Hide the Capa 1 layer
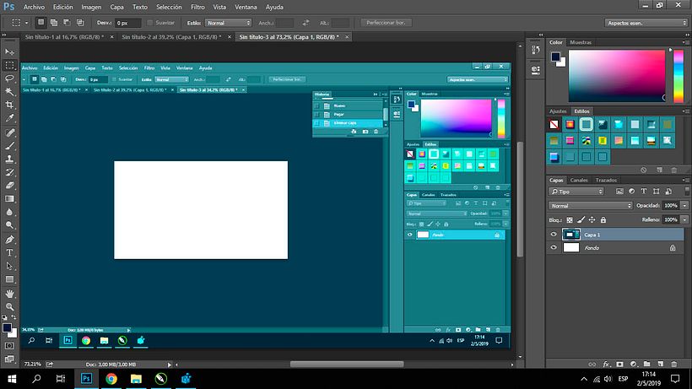The height and width of the screenshot is (389, 692). (x=554, y=235)
